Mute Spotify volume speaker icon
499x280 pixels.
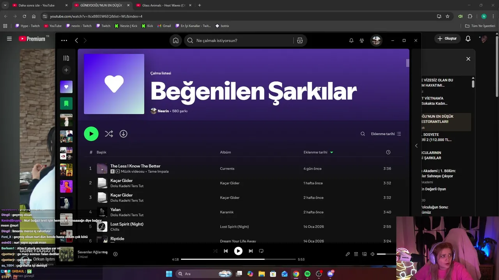373,254
